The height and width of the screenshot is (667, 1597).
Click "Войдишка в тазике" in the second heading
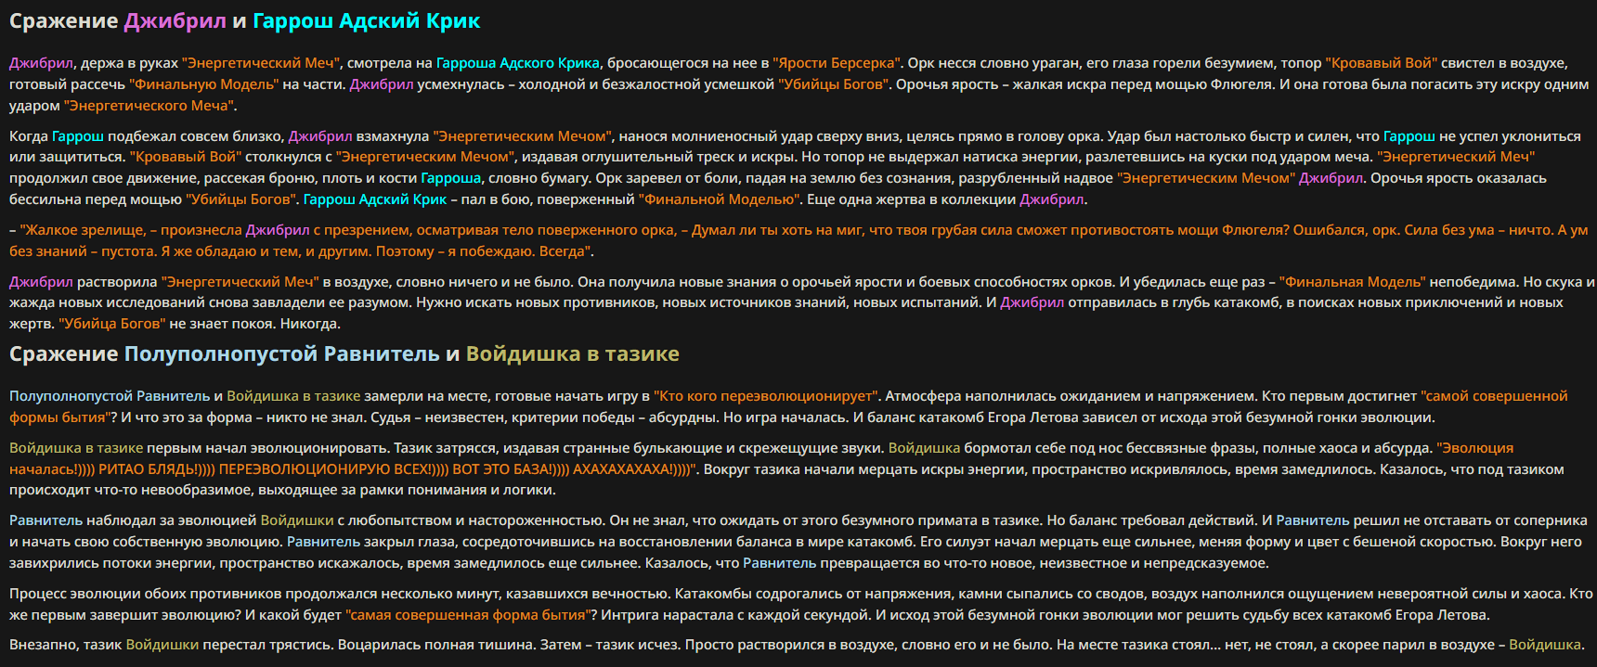coord(573,353)
